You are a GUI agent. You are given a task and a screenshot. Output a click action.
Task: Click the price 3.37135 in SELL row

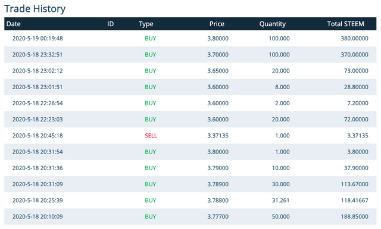coord(218,136)
